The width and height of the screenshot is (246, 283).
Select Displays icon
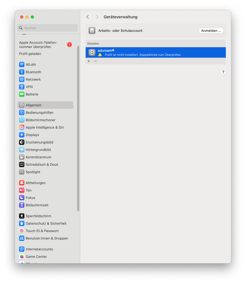[22, 135]
